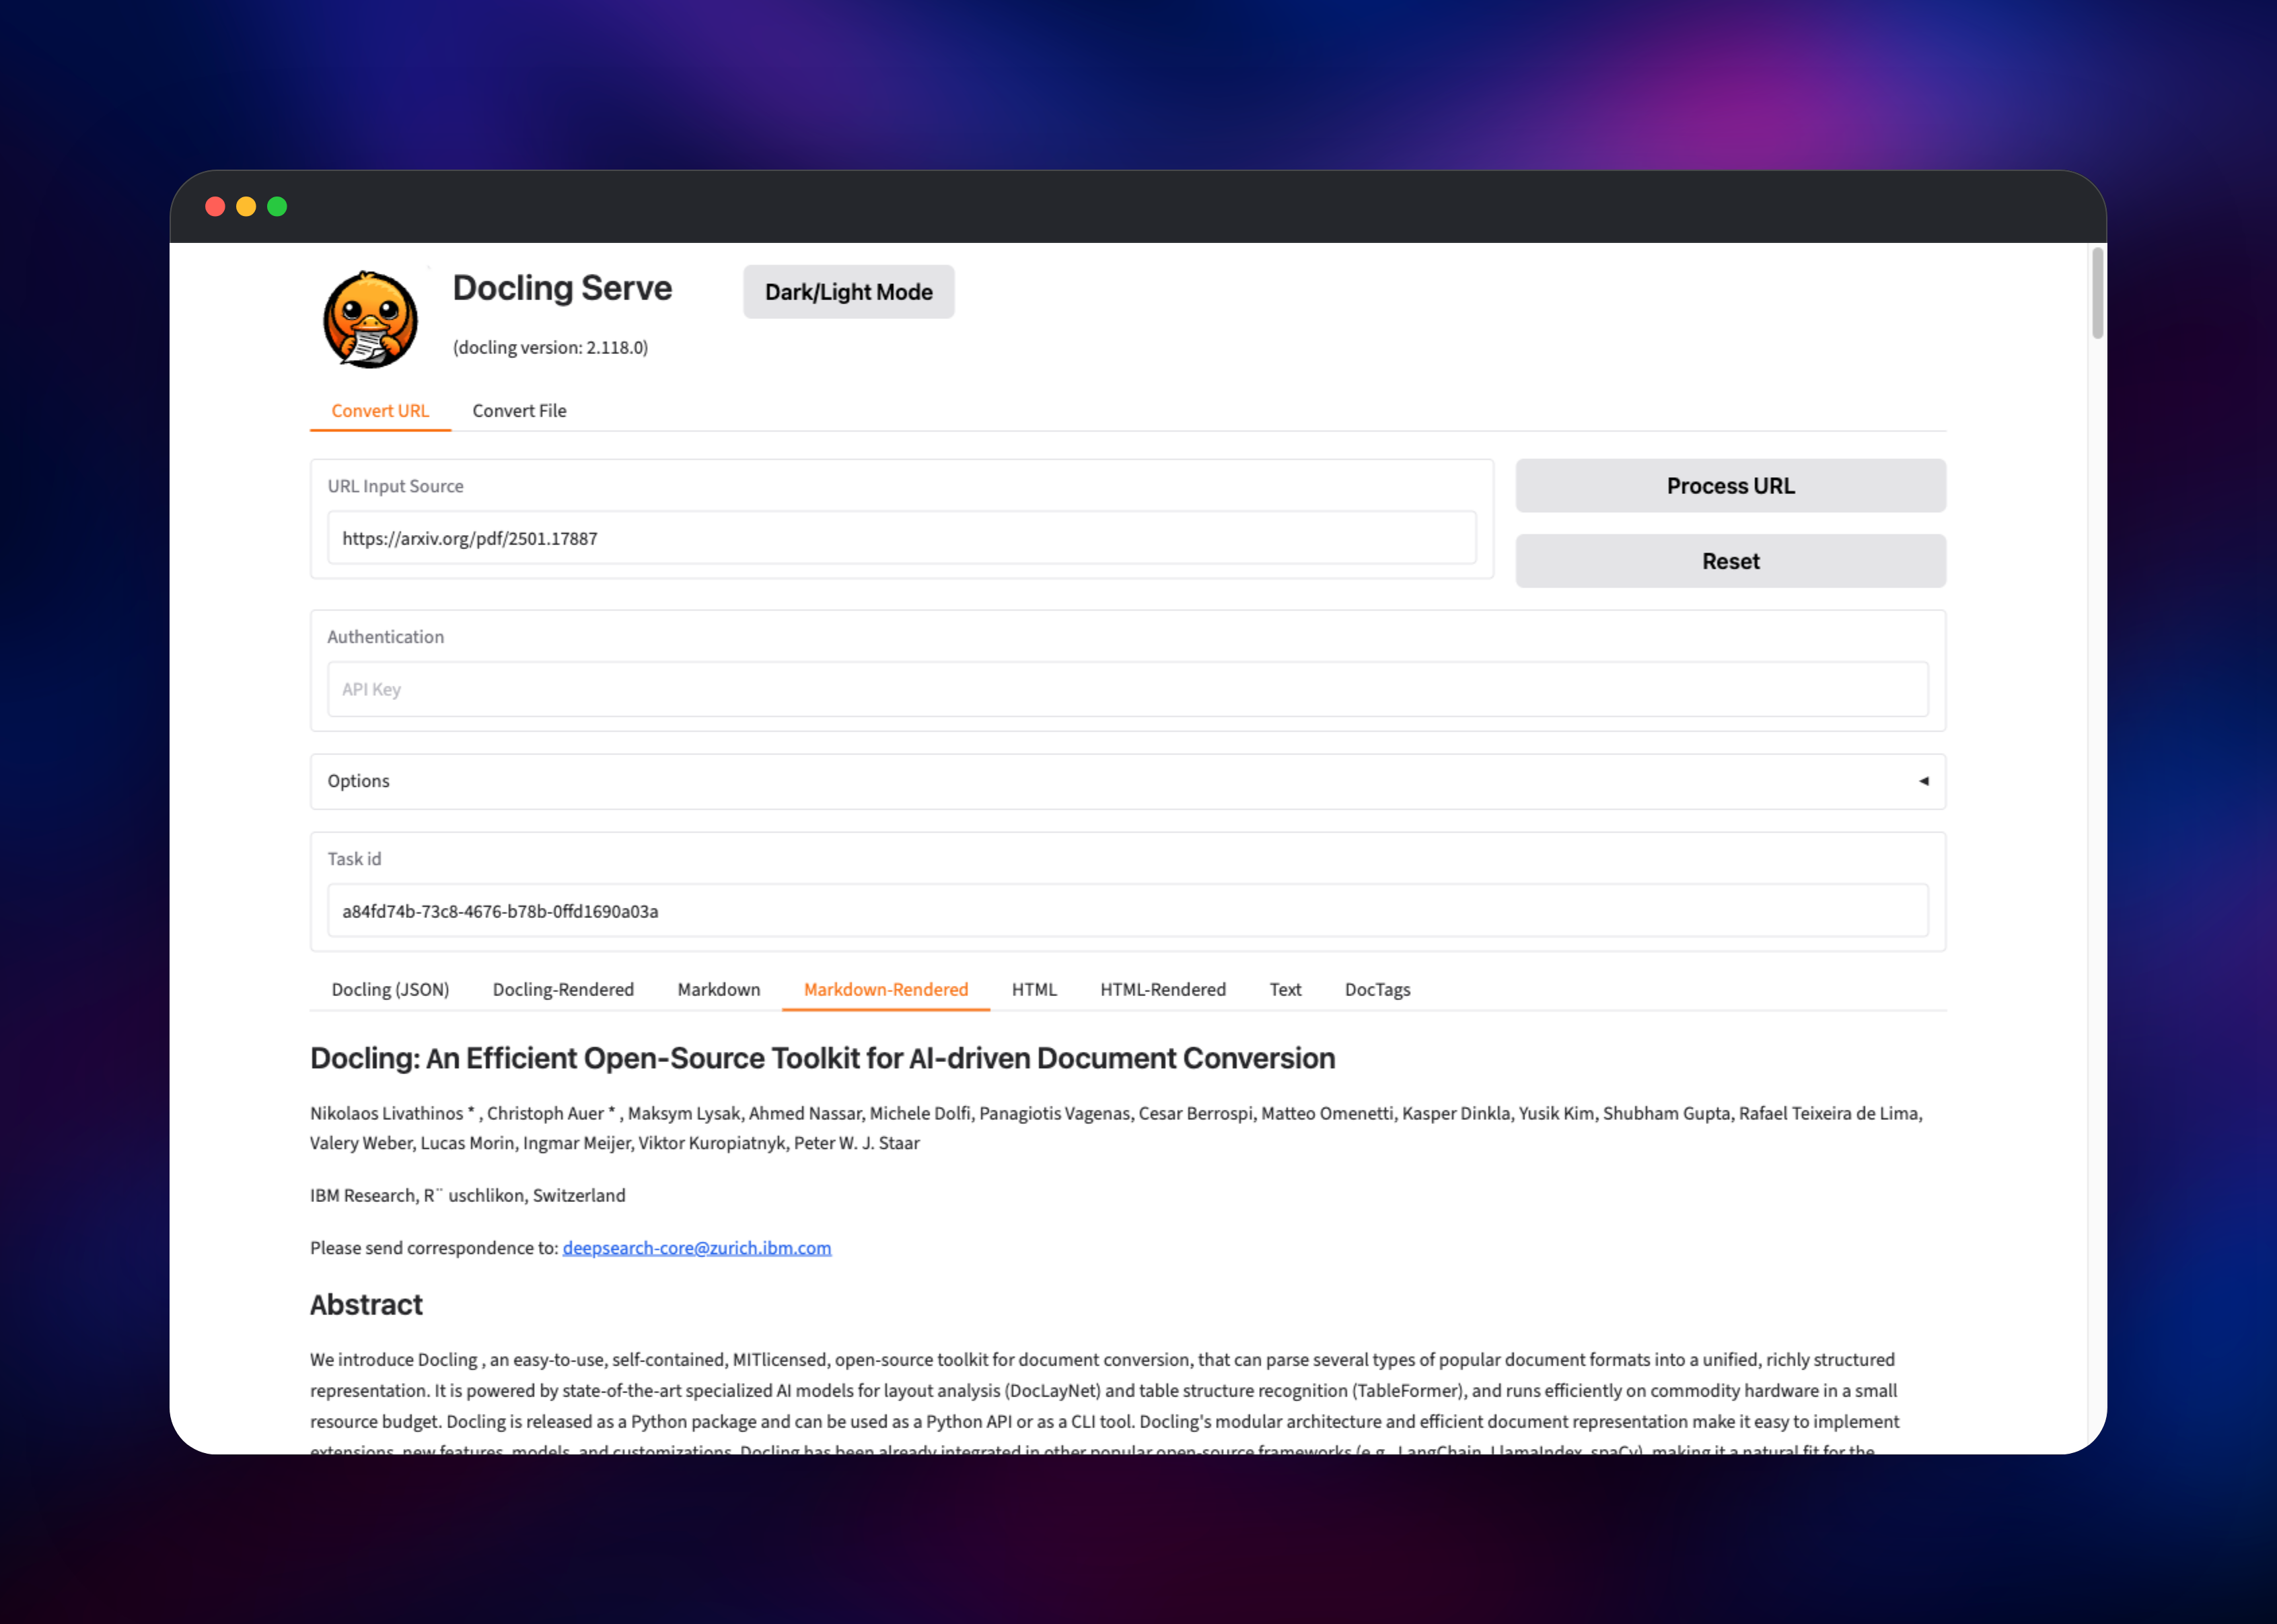The height and width of the screenshot is (1624, 2277).
Task: Expand the Options accordion arrow
Action: [x=1923, y=781]
